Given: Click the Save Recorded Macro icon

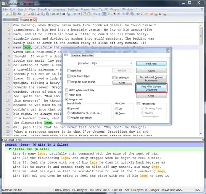Looking at the screenshot, I should 132,14.
